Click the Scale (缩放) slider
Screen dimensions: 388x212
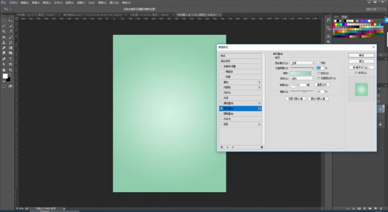(x=302, y=91)
